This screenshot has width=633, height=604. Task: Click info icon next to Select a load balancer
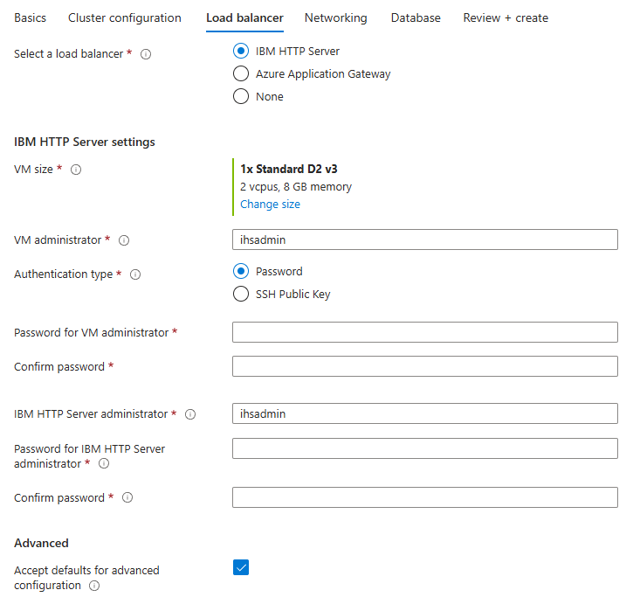146,54
